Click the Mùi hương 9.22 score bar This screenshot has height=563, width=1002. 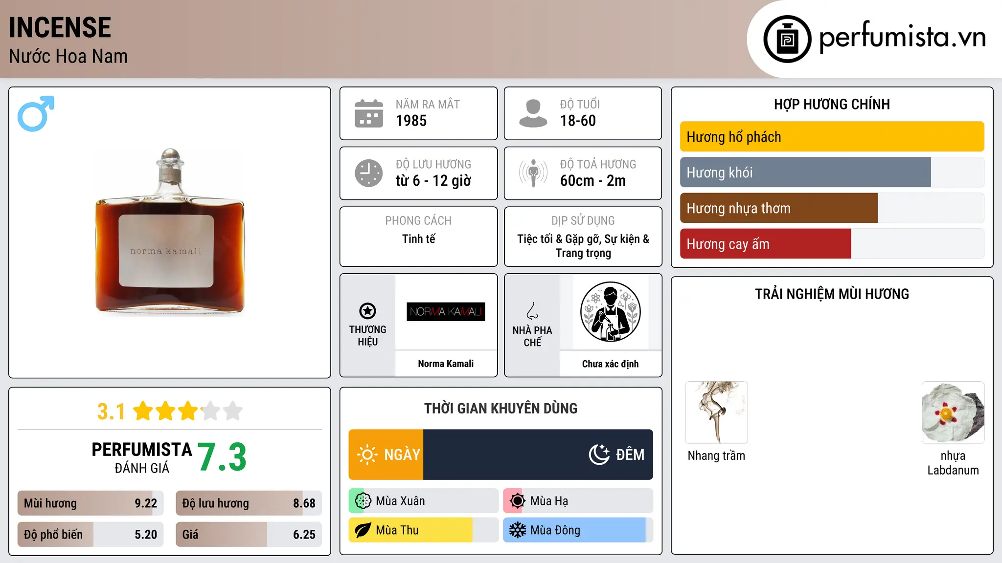(x=91, y=503)
